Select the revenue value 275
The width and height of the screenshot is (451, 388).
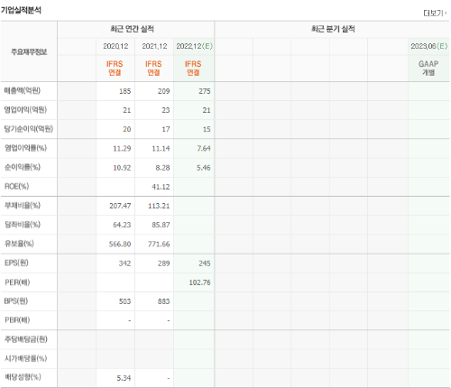pyautogui.click(x=205, y=91)
